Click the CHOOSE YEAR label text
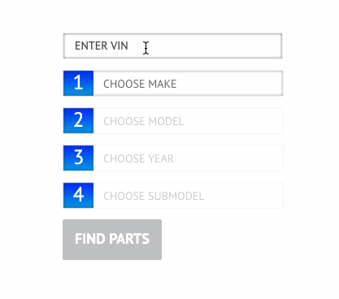This screenshot has width=339, height=299. point(138,158)
